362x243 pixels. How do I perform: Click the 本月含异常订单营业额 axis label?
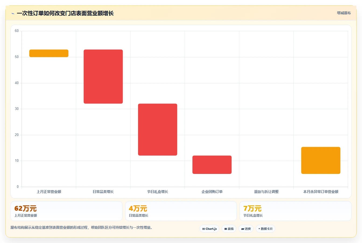321,192
